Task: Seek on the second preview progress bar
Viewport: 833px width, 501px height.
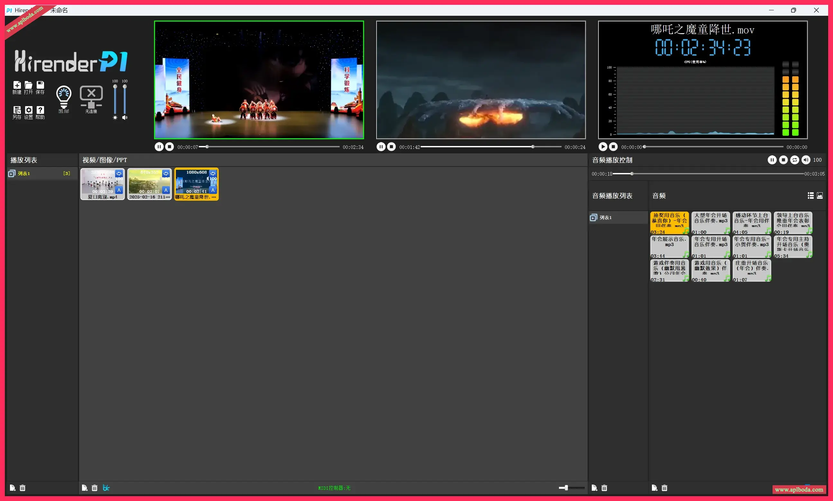Action: tap(491, 147)
